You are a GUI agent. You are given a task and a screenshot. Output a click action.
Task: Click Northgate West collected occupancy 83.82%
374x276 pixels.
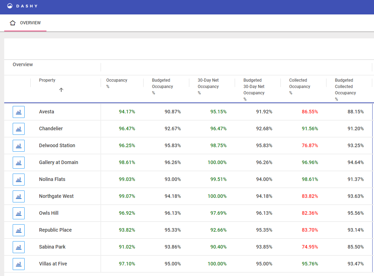pos(310,196)
